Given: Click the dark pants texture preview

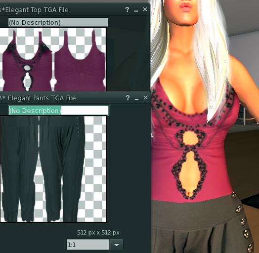Looking at the screenshot, I should [53, 169].
